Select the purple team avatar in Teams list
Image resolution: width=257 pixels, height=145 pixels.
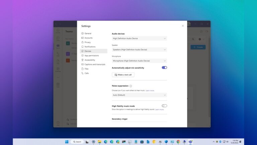[x=68, y=54]
